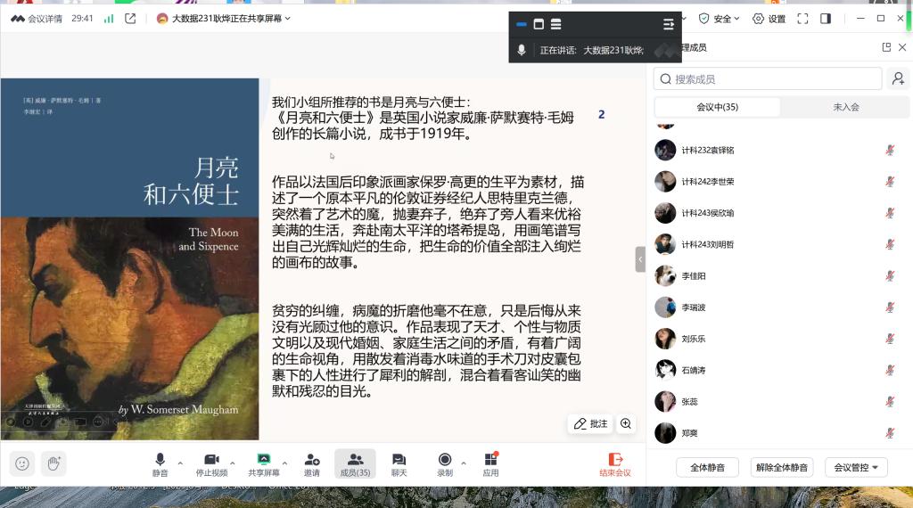The height and width of the screenshot is (508, 913).
Task: Select the 会议中(35) tab
Action: pyautogui.click(x=718, y=107)
